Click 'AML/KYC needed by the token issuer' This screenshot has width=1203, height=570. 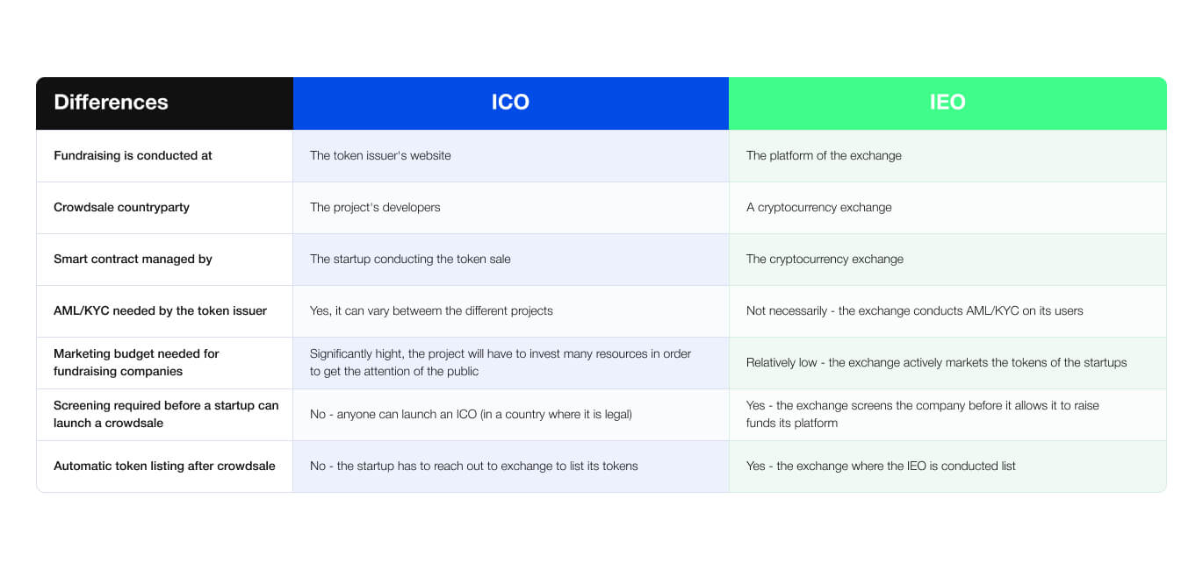[160, 310]
